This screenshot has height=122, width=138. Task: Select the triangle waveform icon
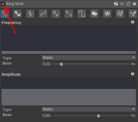56,14
